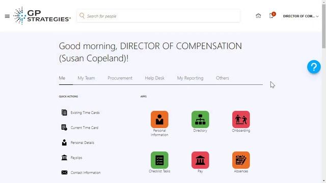Open the blue help question-mark button

314,67
